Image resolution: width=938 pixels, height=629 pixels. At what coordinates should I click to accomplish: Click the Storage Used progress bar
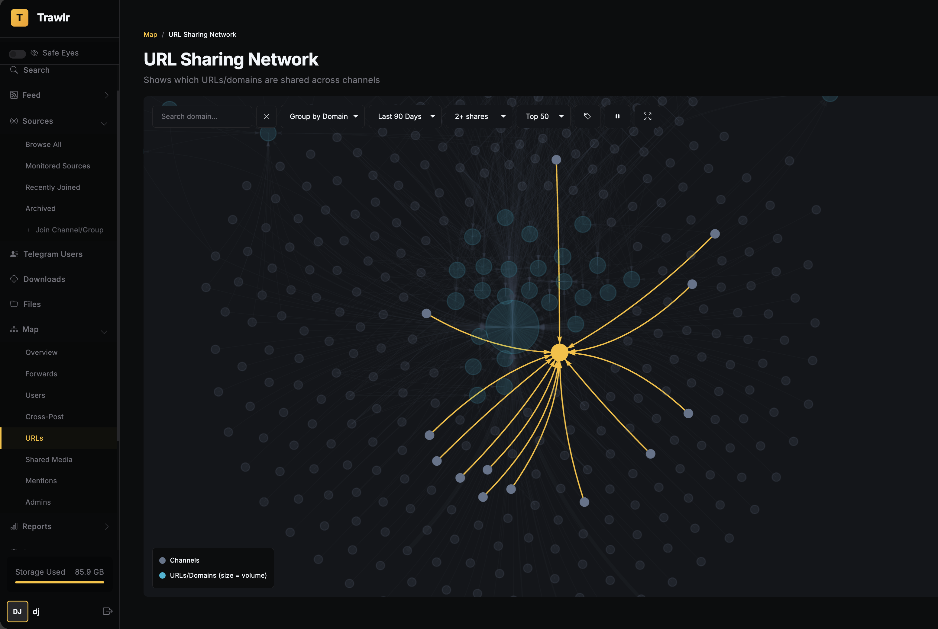coord(59,583)
